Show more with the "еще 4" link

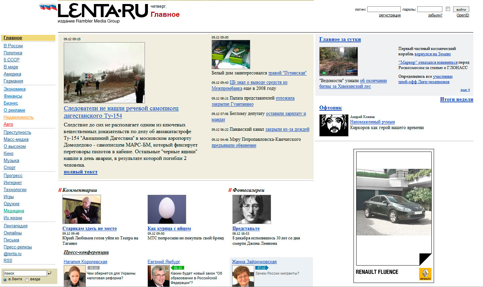[465, 90]
